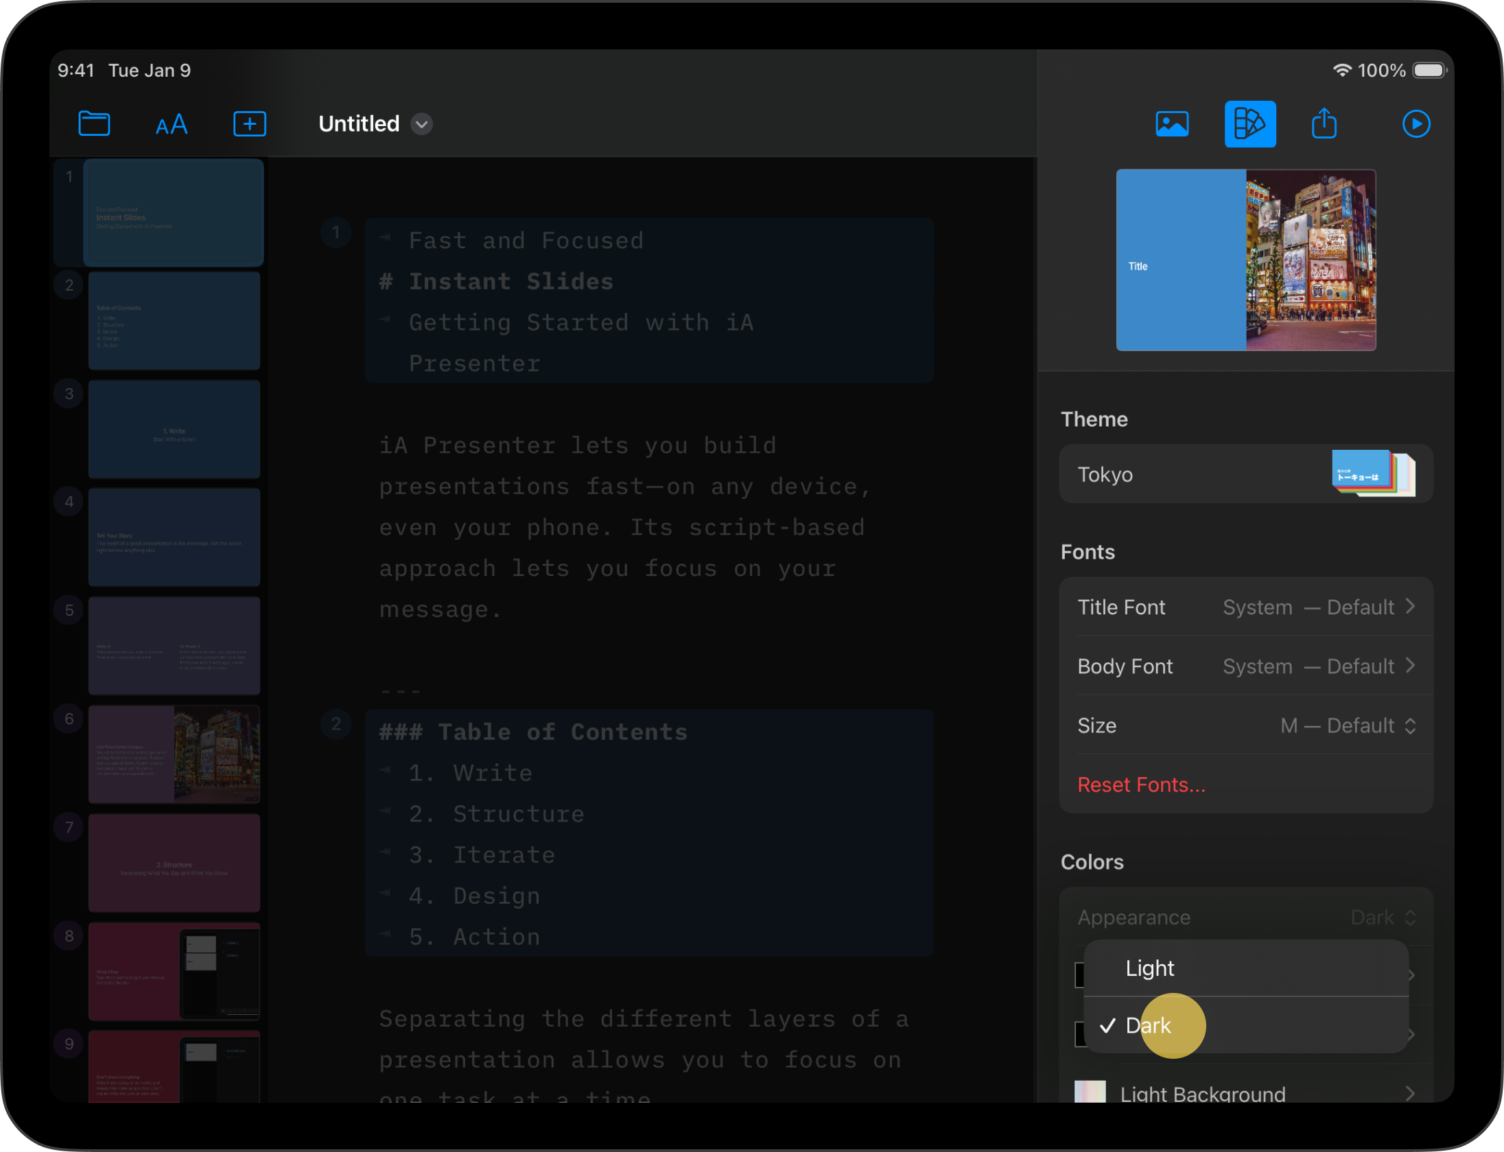Open the media library panel
This screenshot has height=1152, width=1504.
(x=1172, y=123)
